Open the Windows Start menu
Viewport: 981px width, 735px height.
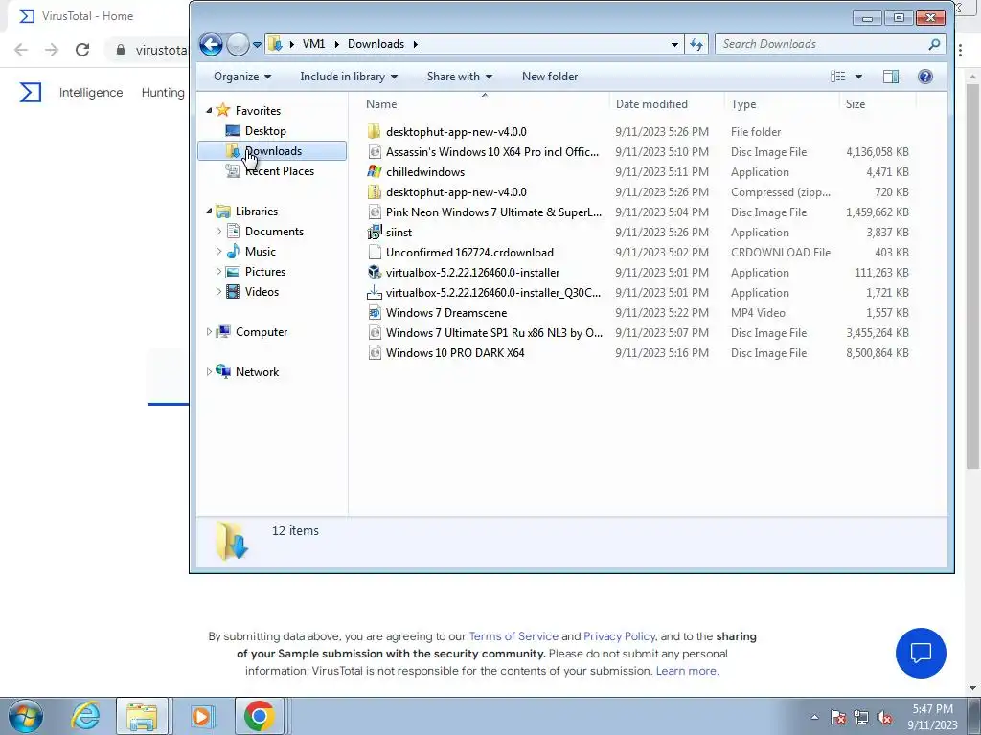pyautogui.click(x=26, y=716)
